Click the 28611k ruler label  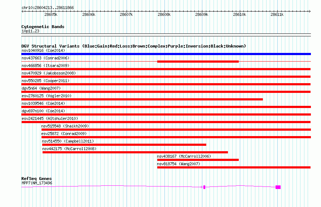[277, 14]
